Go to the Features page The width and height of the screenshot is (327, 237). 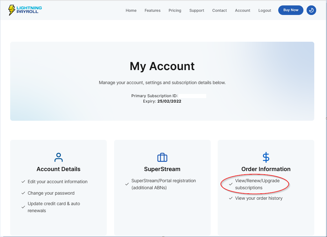pos(152,11)
